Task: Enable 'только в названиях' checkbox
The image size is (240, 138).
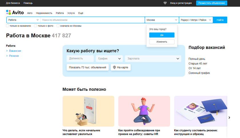Action: point(7,26)
